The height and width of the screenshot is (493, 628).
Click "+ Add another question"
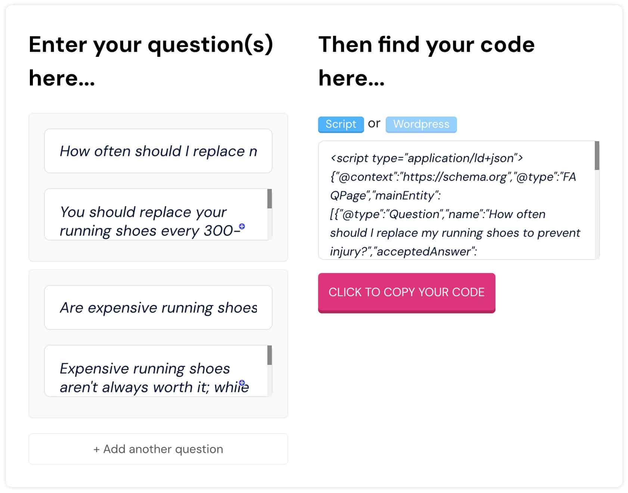[x=158, y=449]
